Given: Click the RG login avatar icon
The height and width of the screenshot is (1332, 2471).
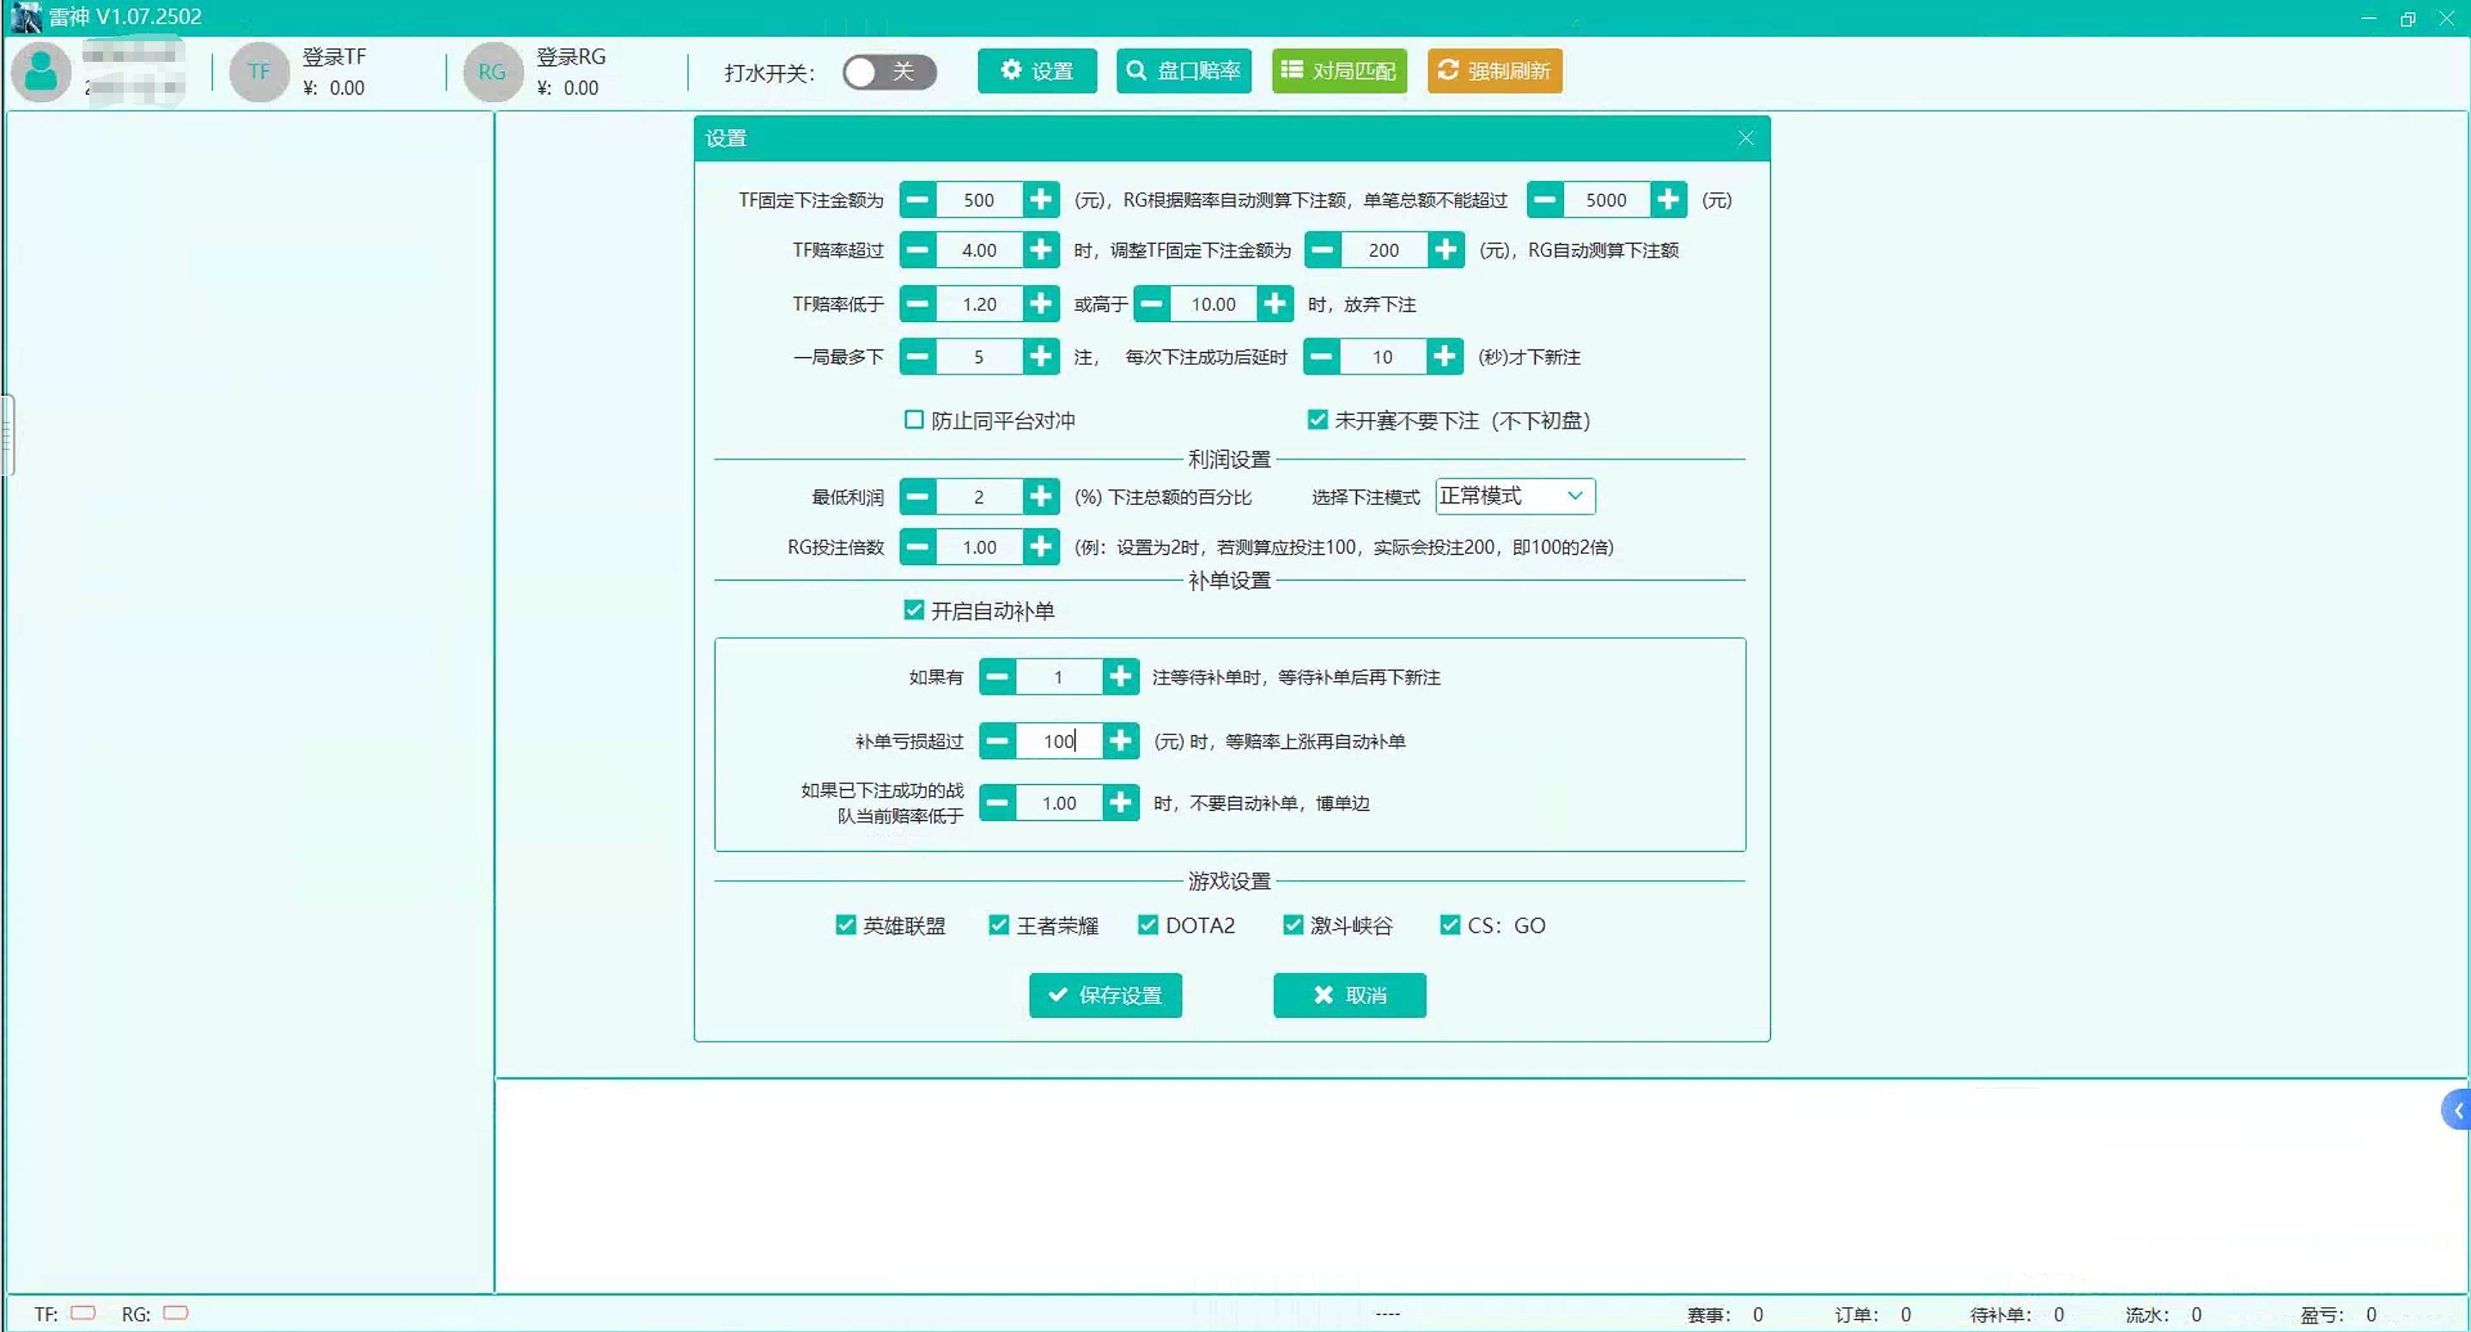Looking at the screenshot, I should (492, 72).
